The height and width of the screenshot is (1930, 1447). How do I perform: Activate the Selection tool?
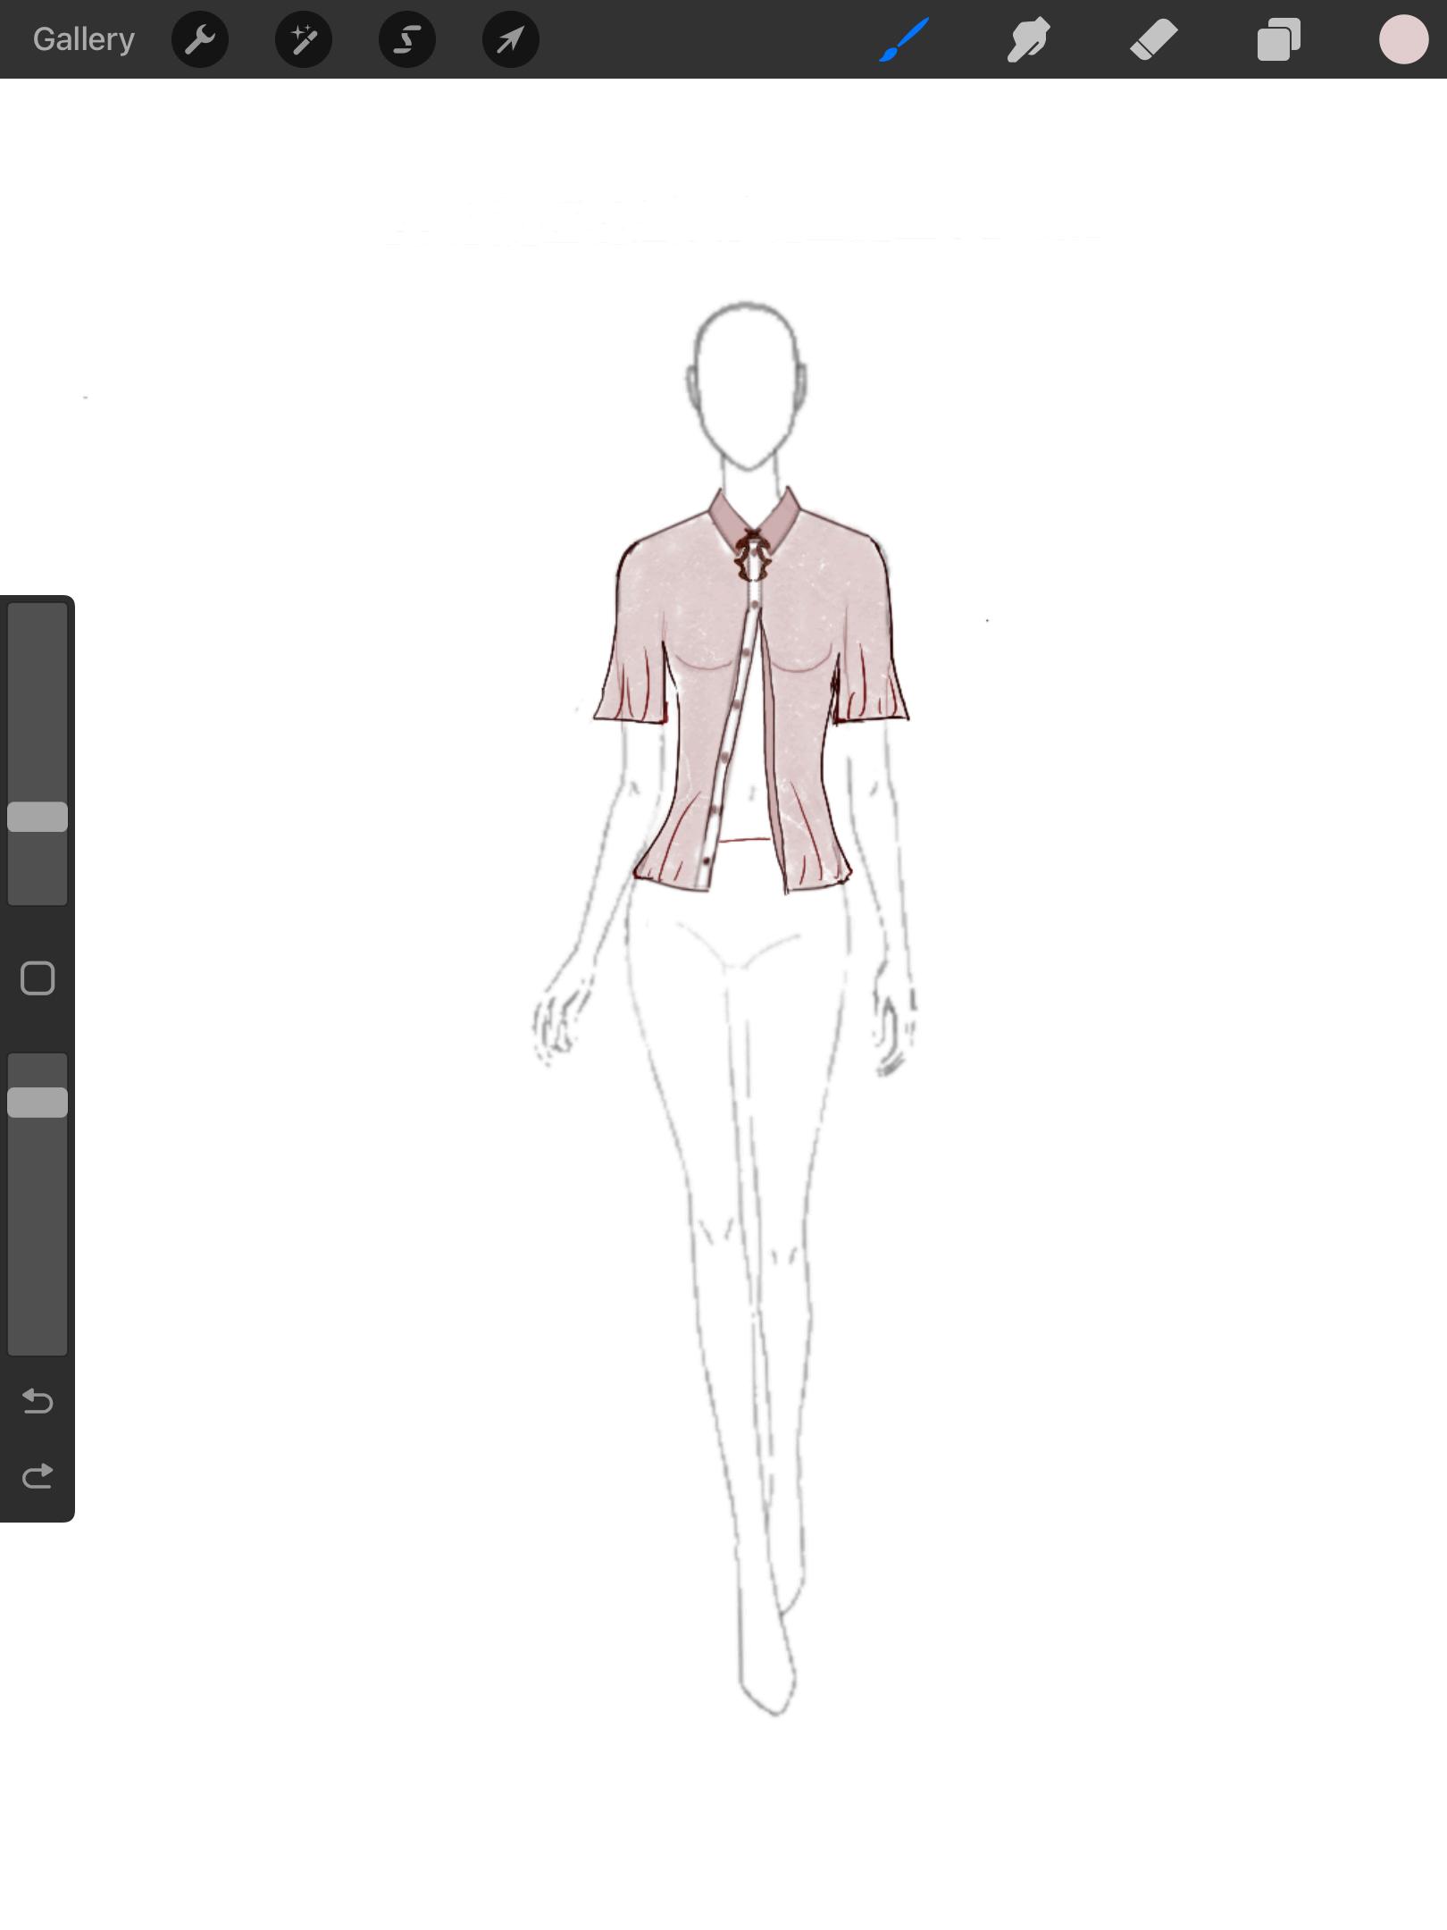point(407,39)
